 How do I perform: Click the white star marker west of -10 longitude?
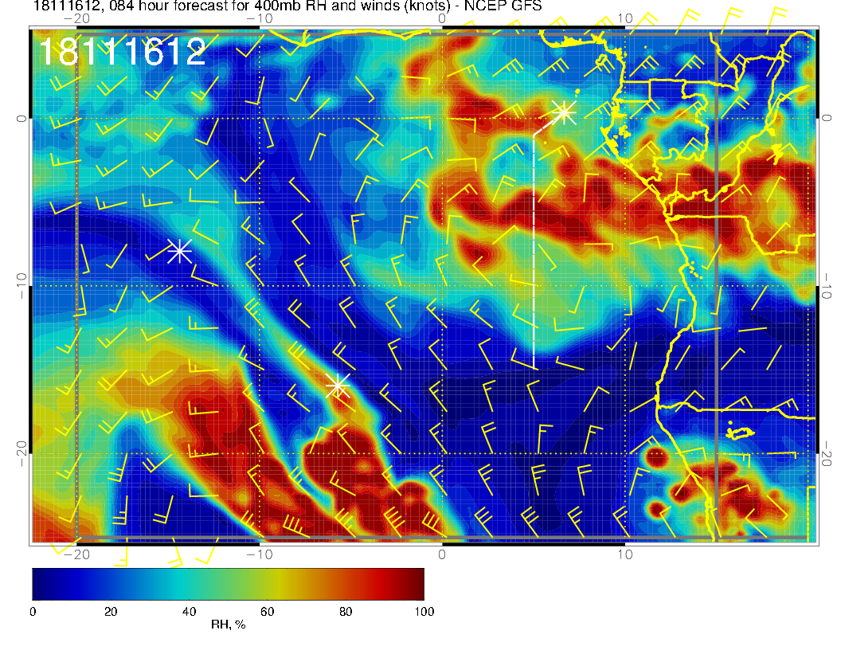point(180,251)
